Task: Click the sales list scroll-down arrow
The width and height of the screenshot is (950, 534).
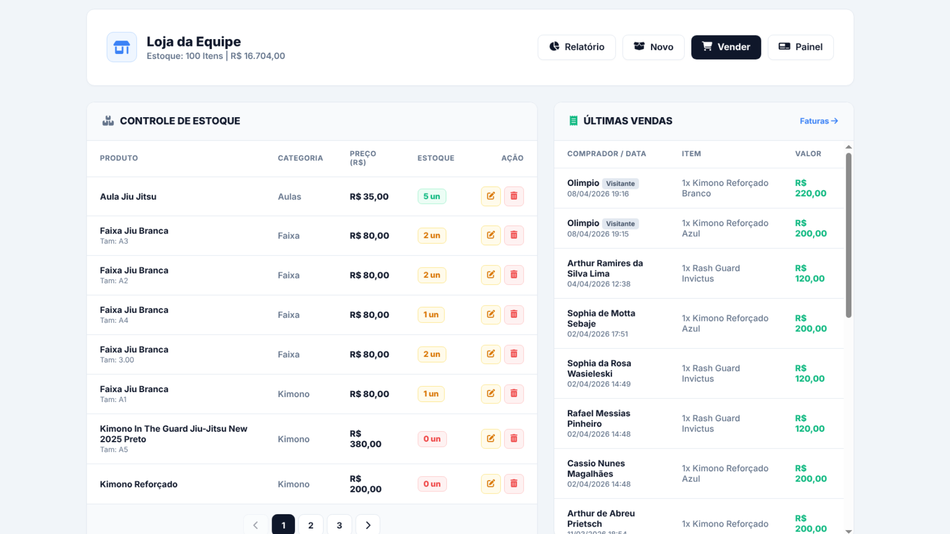Action: [849, 531]
